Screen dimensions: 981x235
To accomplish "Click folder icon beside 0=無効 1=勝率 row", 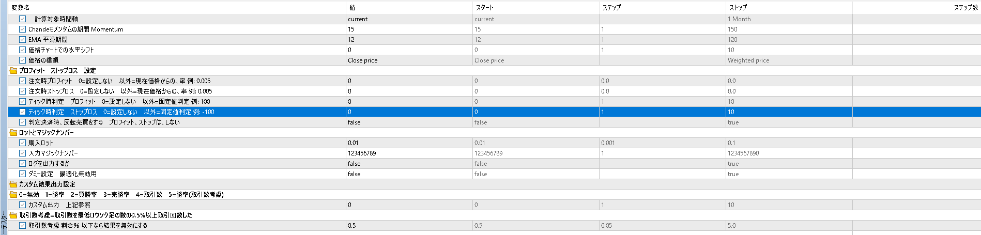I will click(x=13, y=195).
